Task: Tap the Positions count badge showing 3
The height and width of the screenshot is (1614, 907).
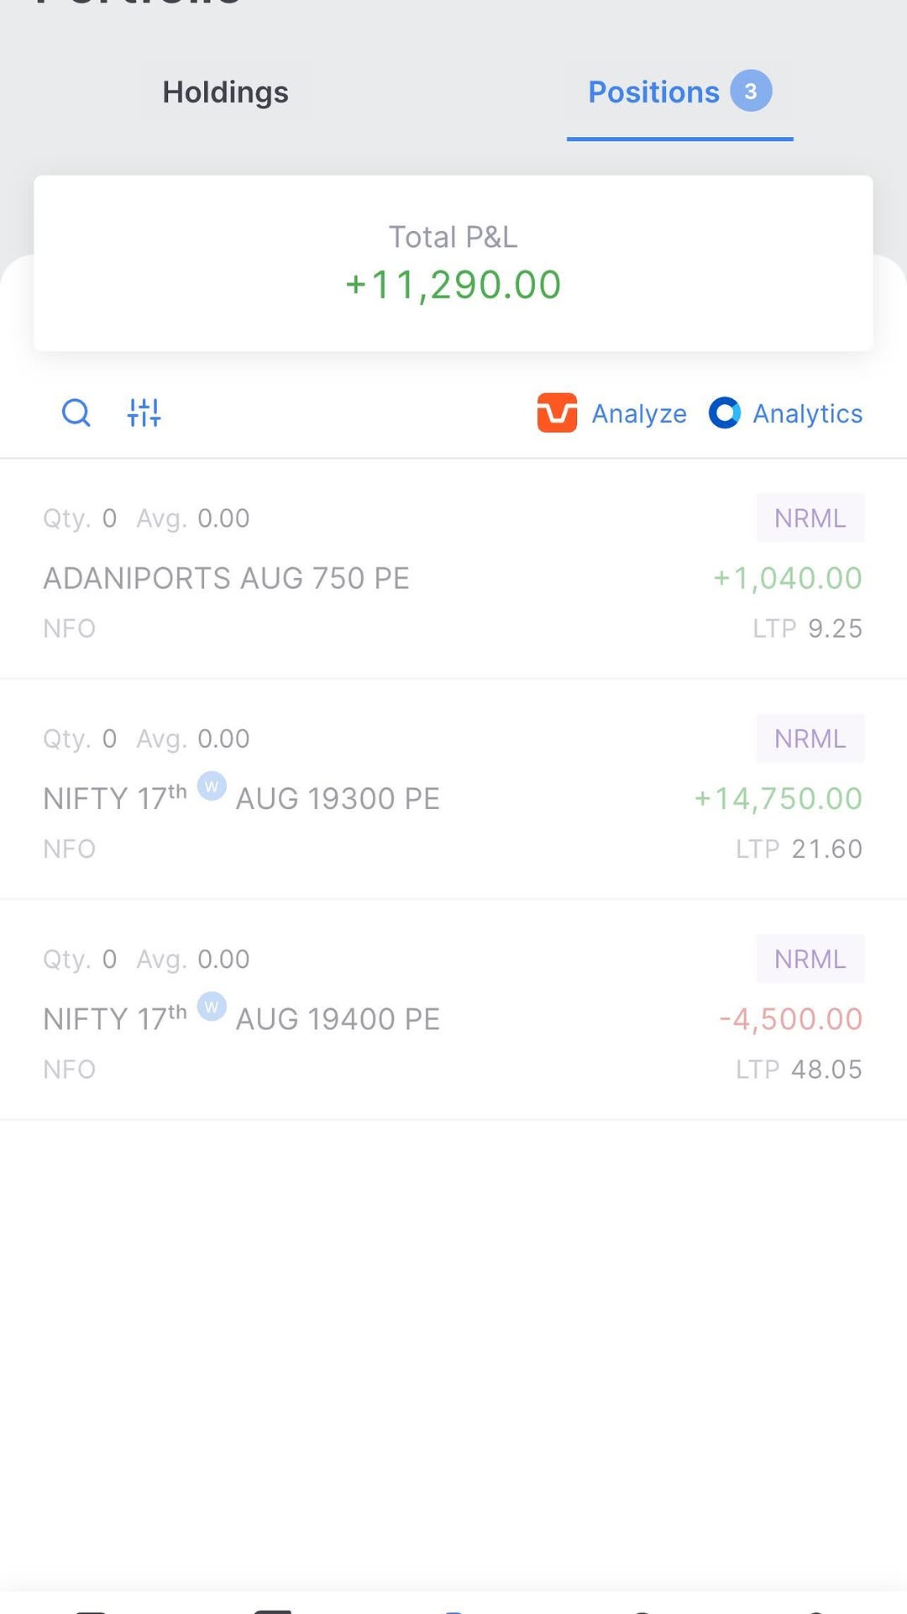Action: pos(750,91)
